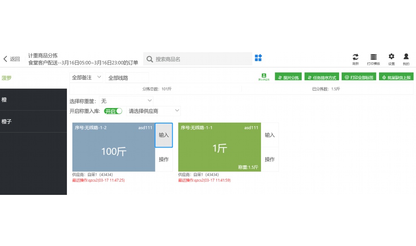Toggle off the 开启称重入库 switch
This screenshot has width=416, height=246.
(x=113, y=111)
